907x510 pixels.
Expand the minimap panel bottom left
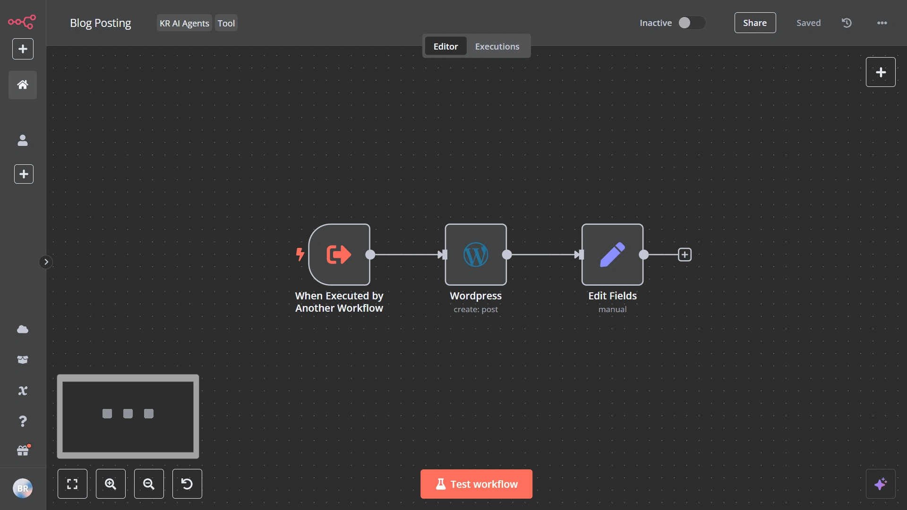tap(128, 416)
